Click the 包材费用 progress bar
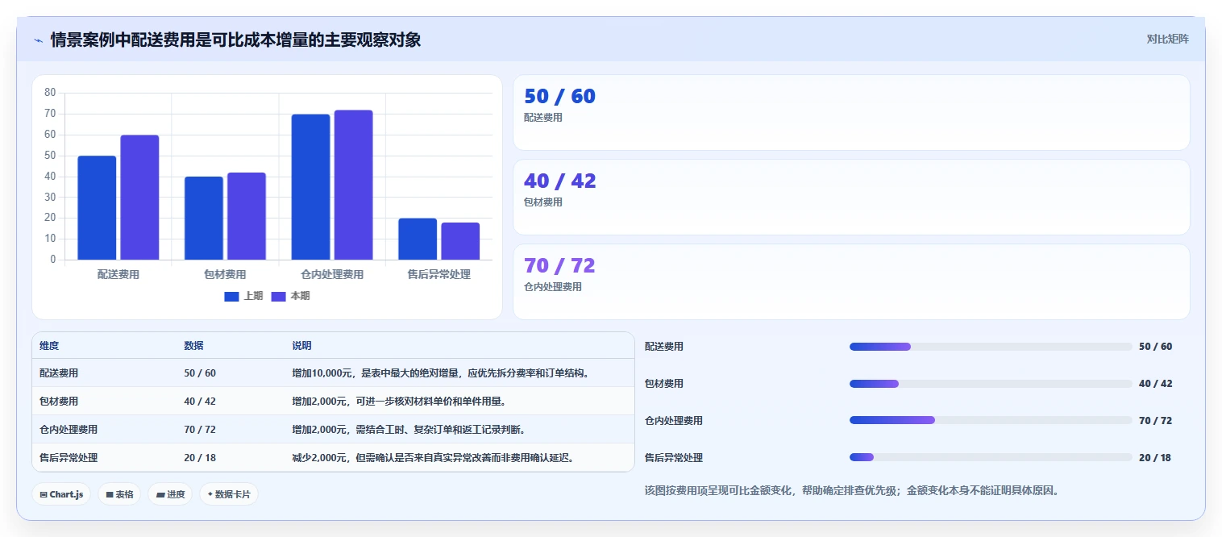The image size is (1222, 537). coord(991,384)
